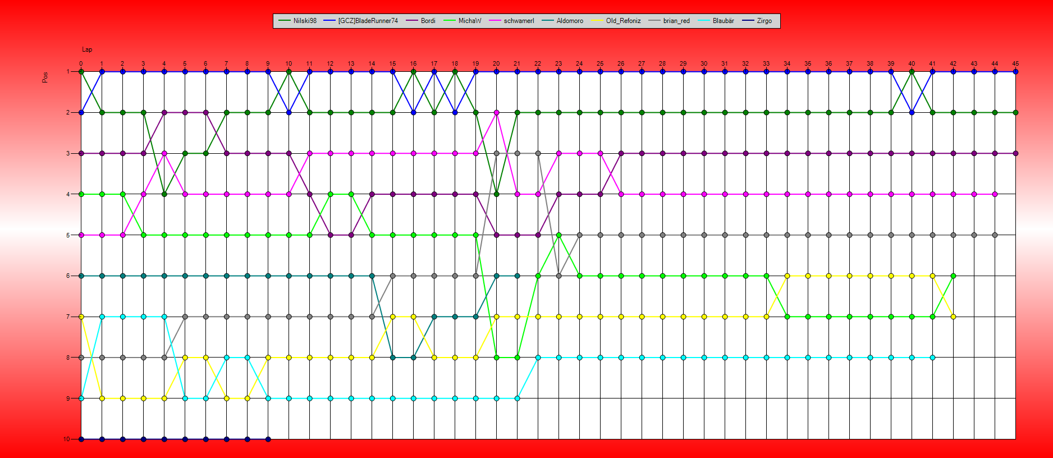
Task: Click the lap 45 axis label
Action: pos(1015,63)
